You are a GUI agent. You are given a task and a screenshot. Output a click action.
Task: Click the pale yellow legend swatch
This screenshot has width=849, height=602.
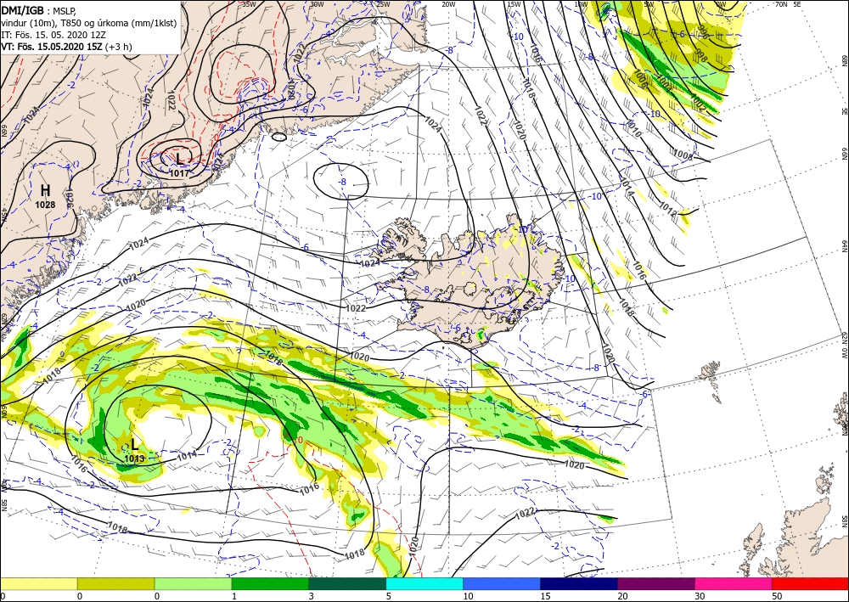coord(38,583)
